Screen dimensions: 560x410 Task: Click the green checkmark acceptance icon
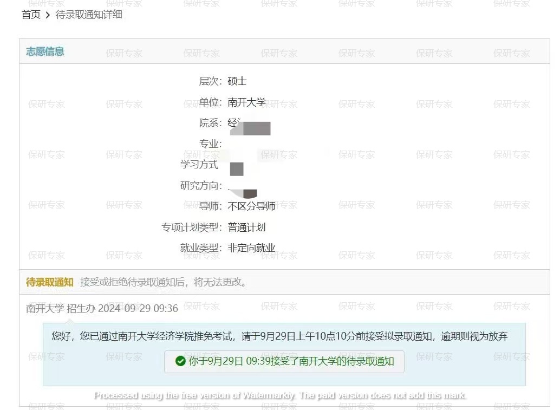[180, 361]
